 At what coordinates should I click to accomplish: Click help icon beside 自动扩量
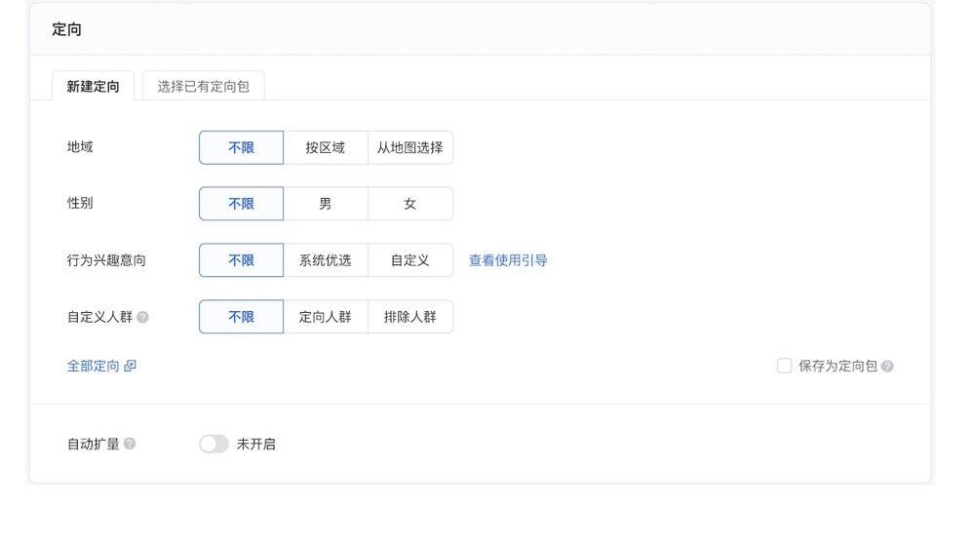tap(130, 444)
